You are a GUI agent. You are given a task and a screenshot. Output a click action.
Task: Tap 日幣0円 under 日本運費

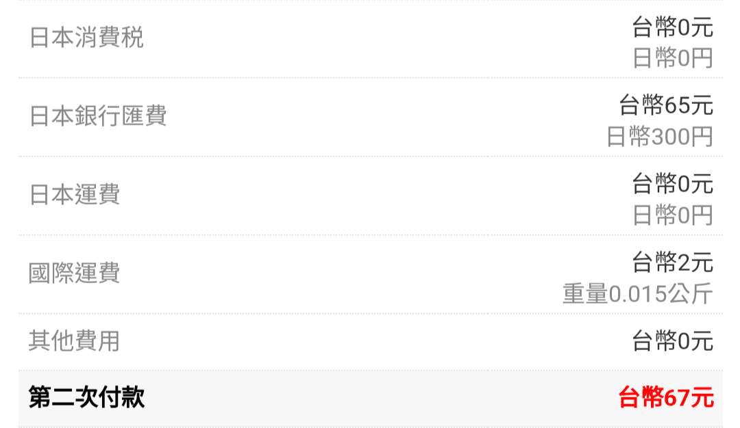click(672, 215)
